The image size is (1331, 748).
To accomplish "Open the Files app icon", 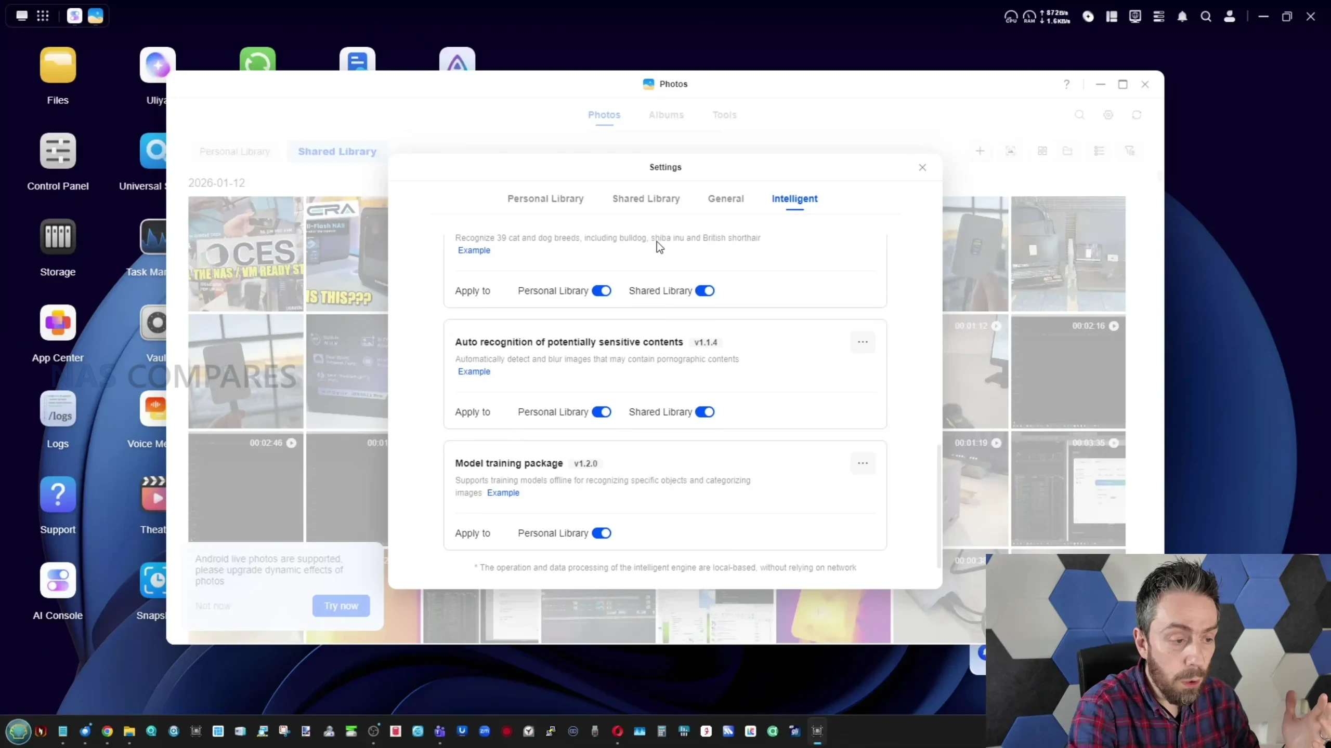I will [58, 66].
